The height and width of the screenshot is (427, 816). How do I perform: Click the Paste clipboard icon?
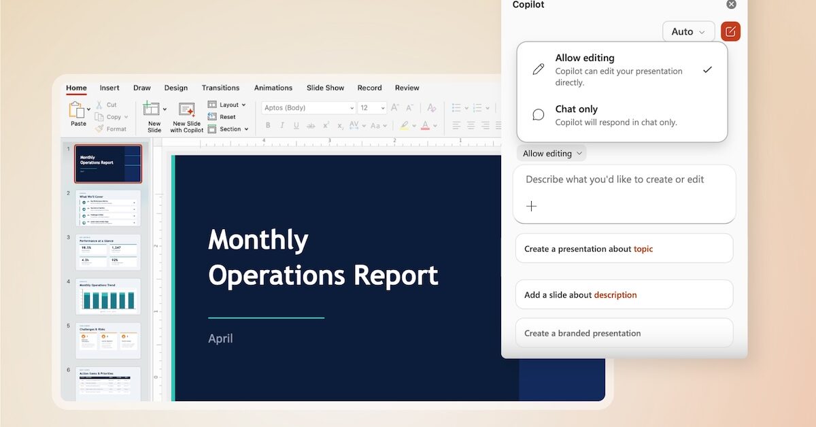pyautogui.click(x=76, y=109)
